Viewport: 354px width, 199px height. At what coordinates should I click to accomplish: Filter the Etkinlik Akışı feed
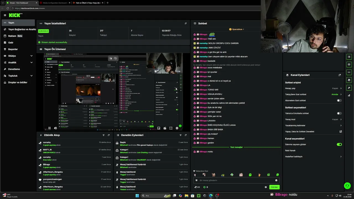tap(104, 135)
